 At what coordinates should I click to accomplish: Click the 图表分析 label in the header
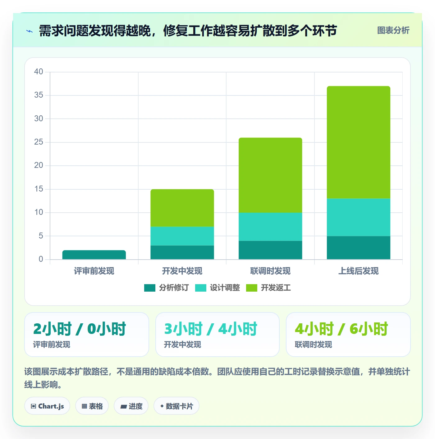pos(393,30)
